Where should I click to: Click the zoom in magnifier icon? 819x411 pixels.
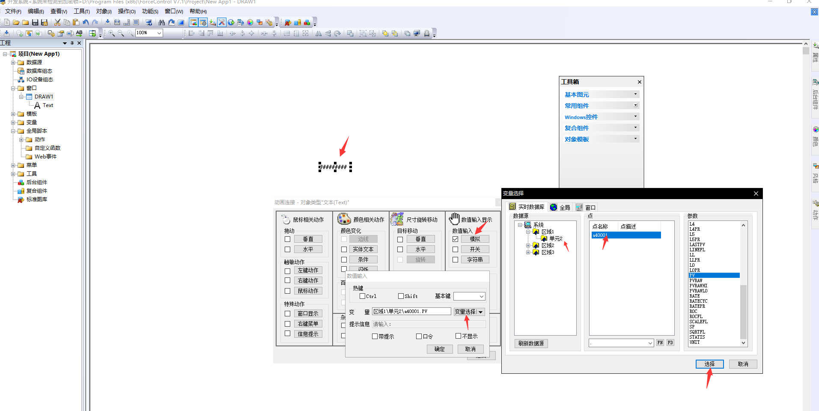111,33
